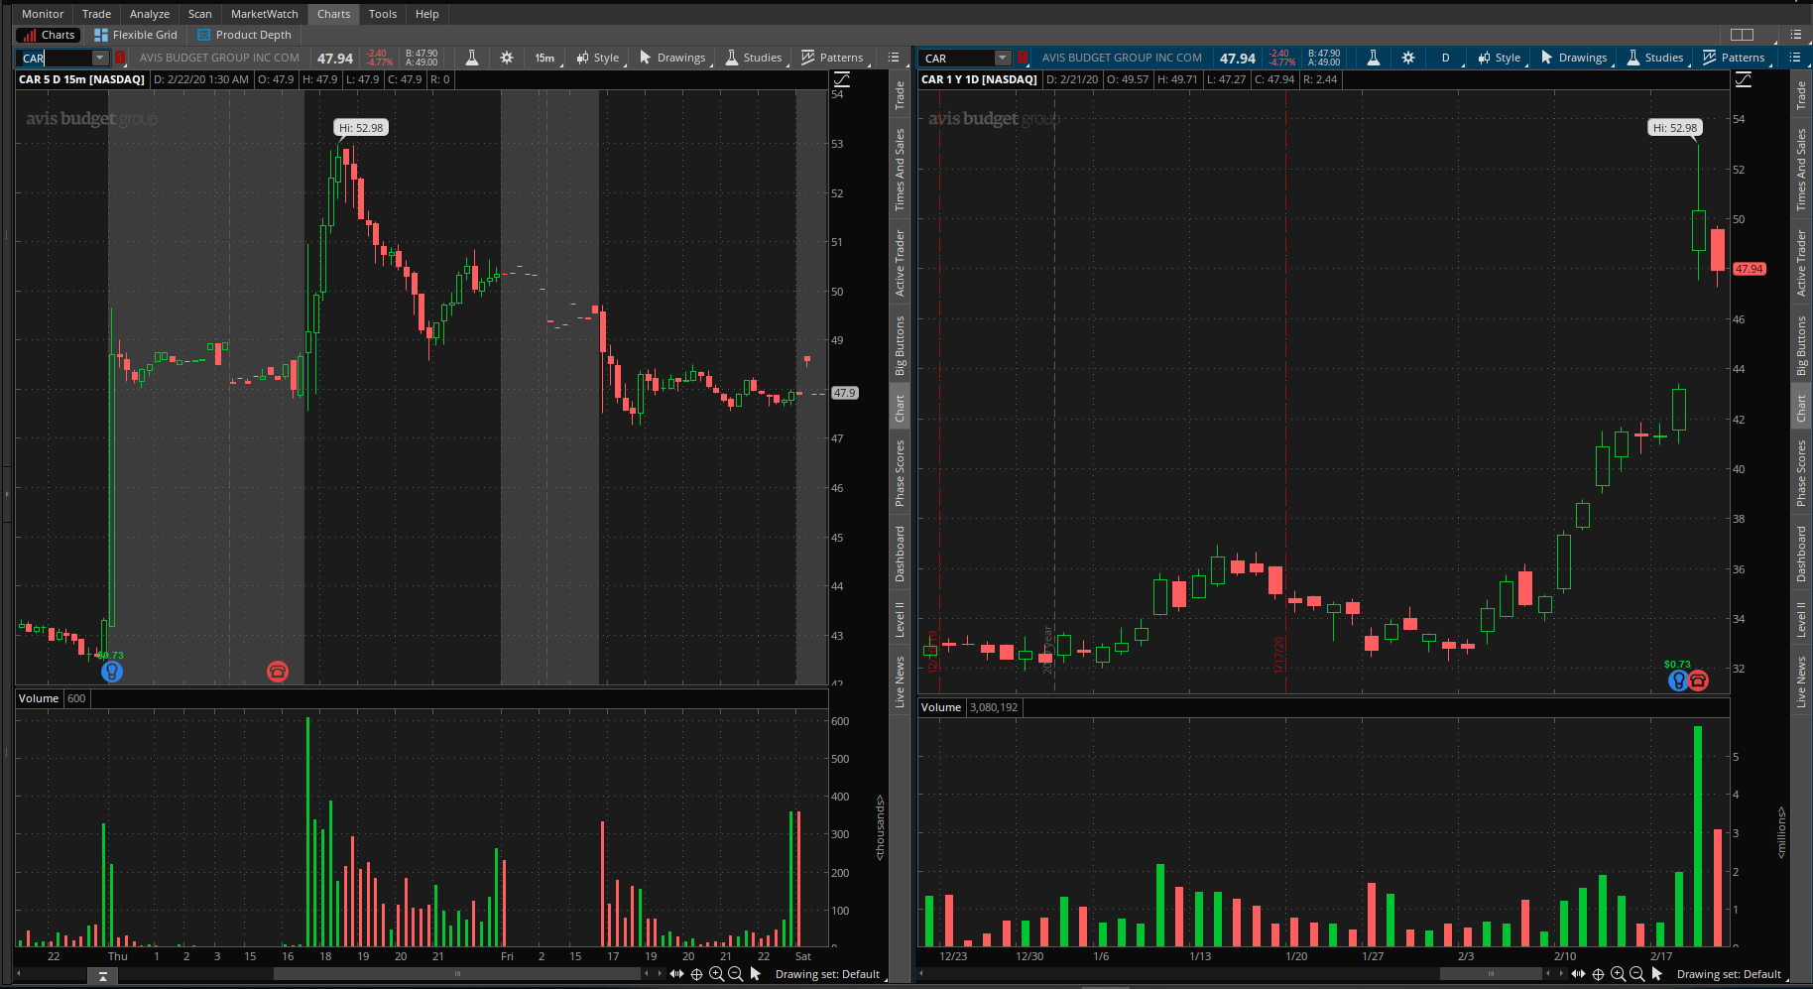Open left chart Style menu

pos(598,58)
